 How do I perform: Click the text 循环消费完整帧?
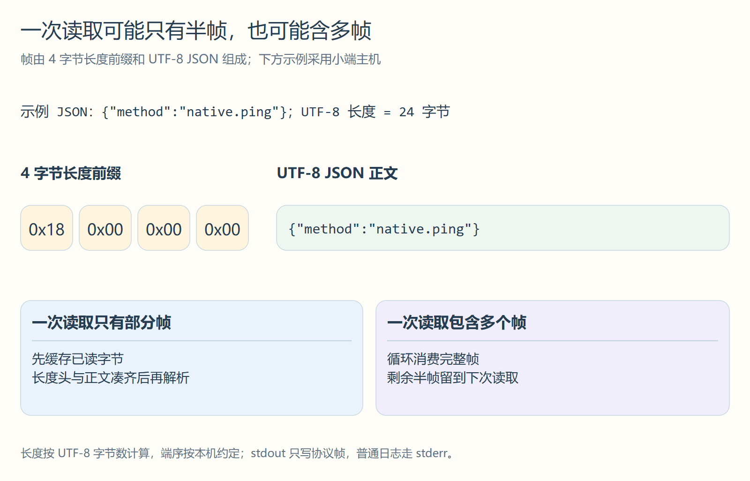click(433, 359)
